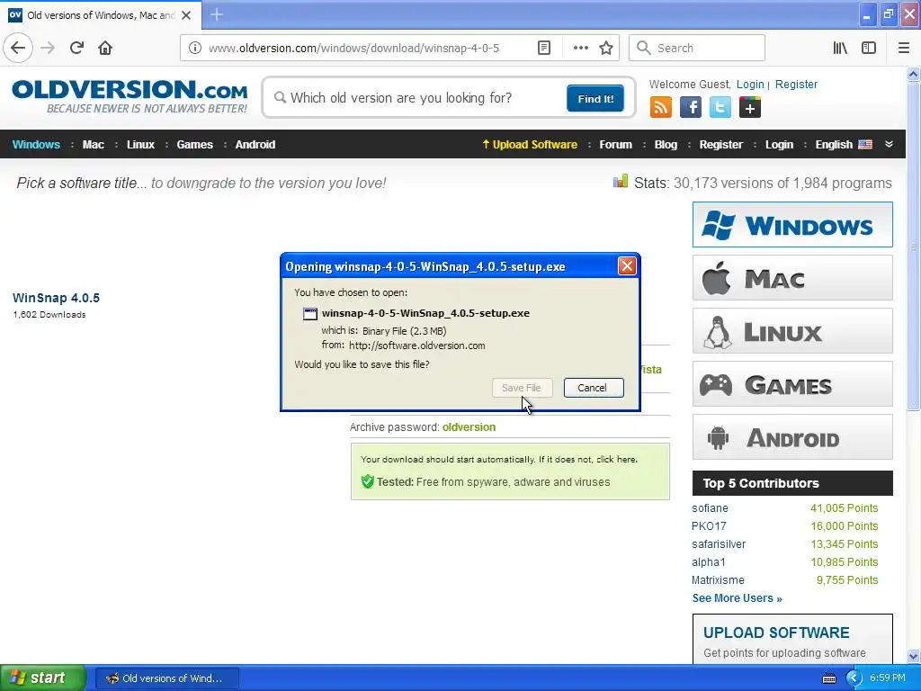The image size is (921, 691).
Task: Open the Facebook icon in header
Action: [691, 108]
